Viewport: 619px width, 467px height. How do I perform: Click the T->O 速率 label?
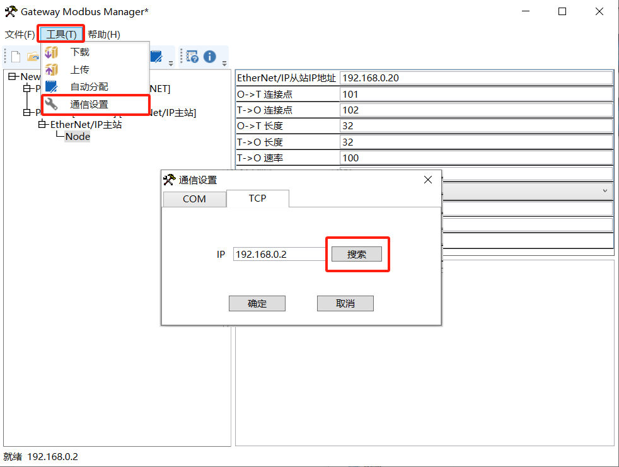pos(260,158)
